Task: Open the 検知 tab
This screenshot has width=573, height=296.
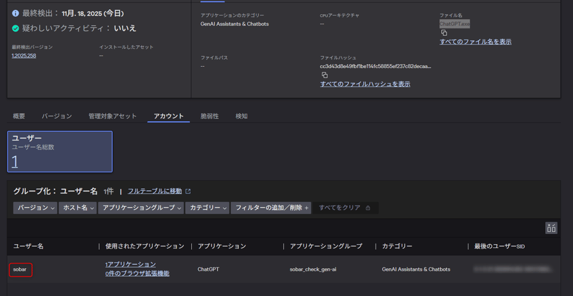Action: [241, 116]
